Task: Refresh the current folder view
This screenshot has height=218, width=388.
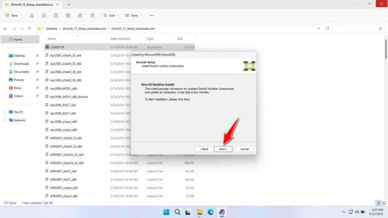Action: 327,28
